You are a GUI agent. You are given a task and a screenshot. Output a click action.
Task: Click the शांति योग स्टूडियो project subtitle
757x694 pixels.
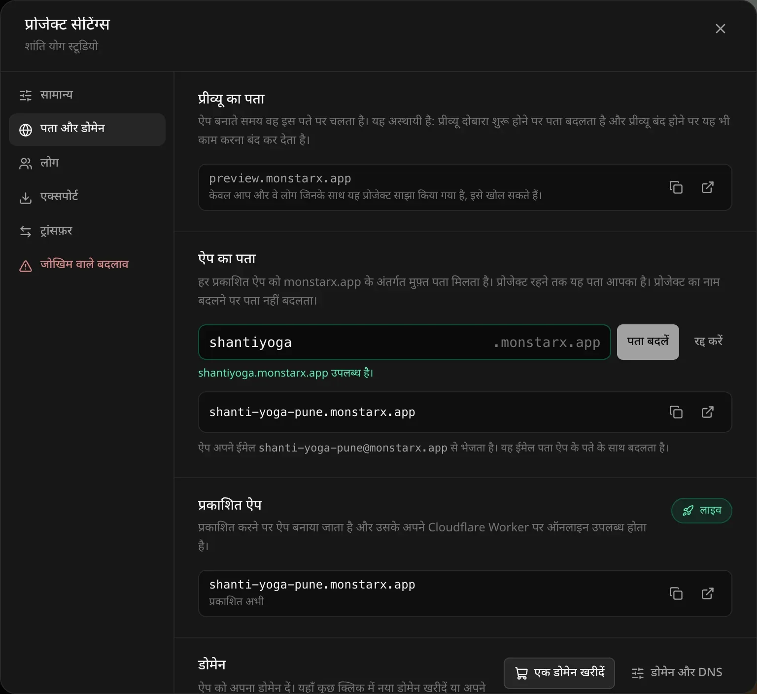coord(62,46)
